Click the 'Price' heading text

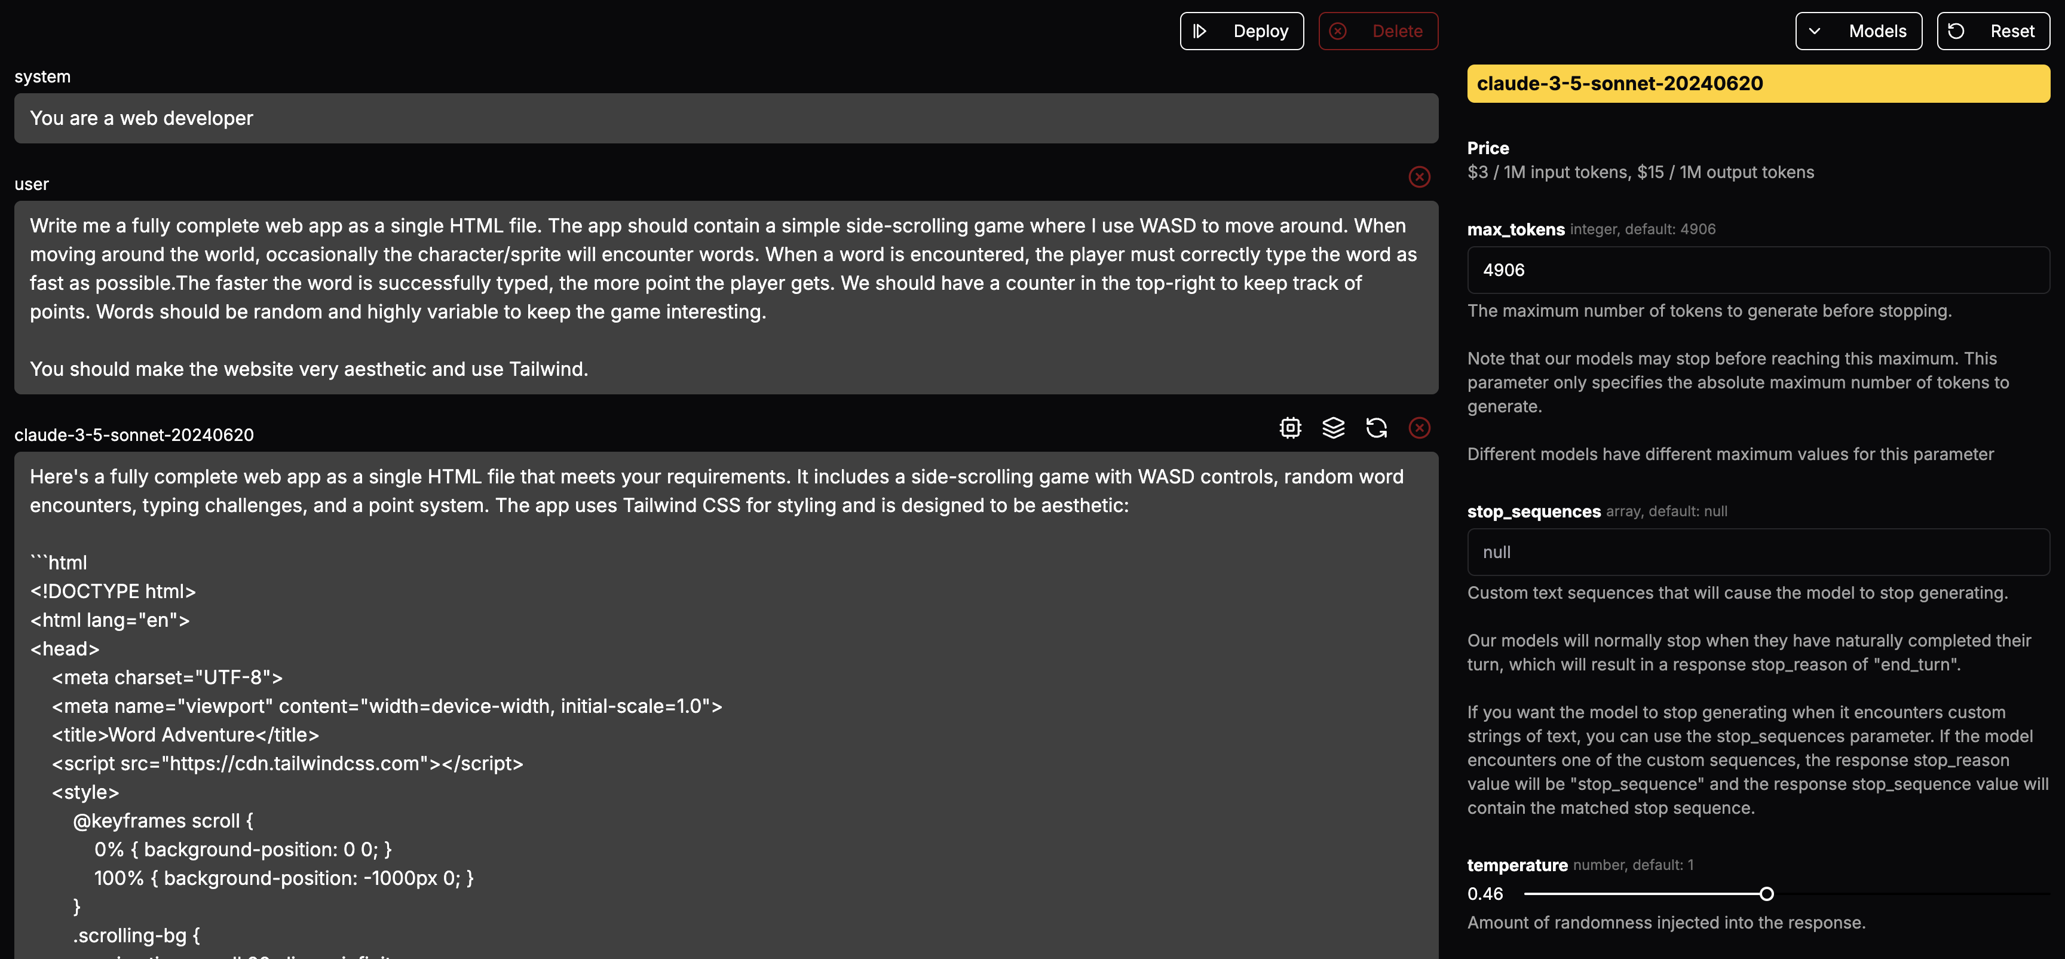tap(1488, 148)
